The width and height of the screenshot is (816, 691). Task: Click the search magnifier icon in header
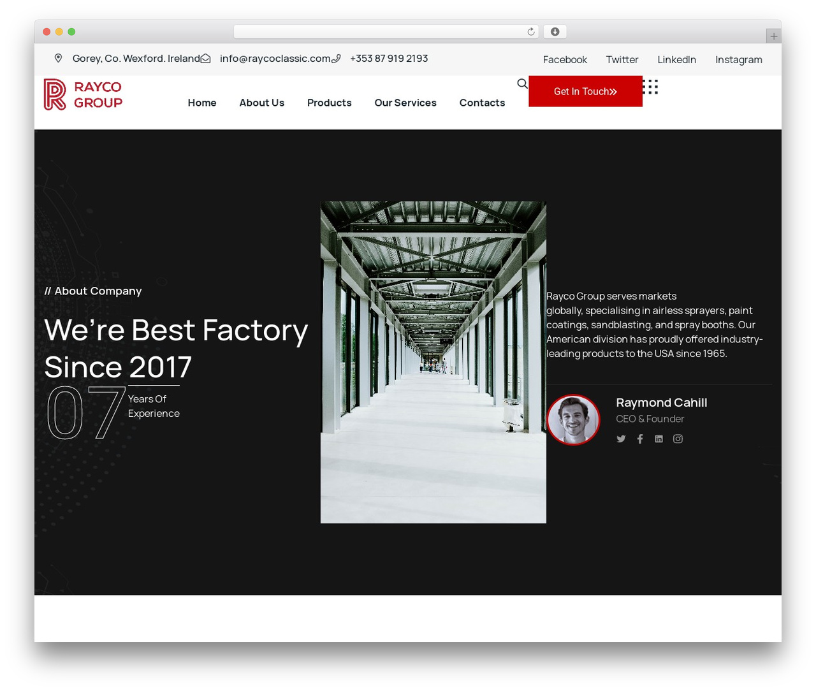pyautogui.click(x=522, y=84)
